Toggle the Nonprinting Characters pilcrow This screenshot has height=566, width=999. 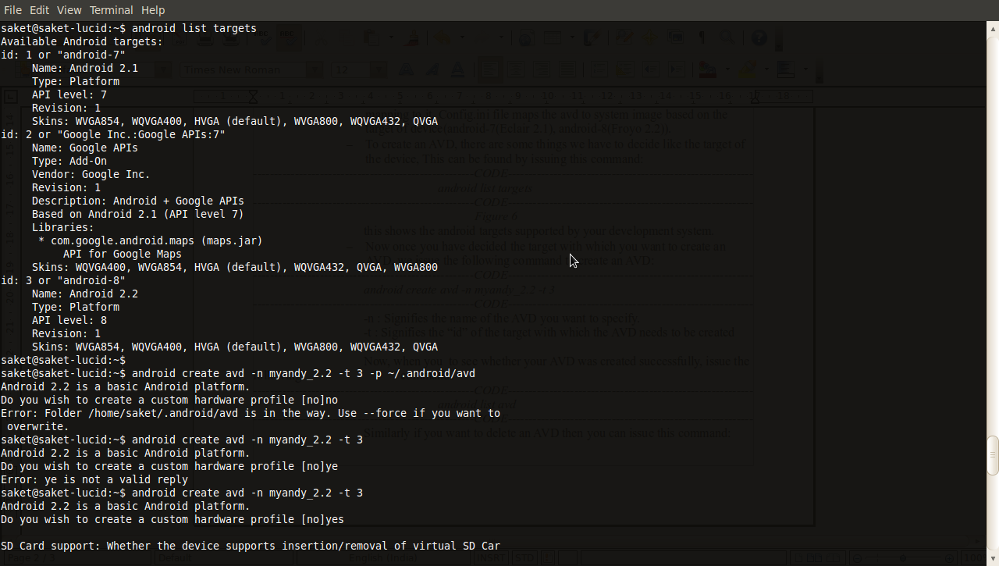(x=701, y=37)
